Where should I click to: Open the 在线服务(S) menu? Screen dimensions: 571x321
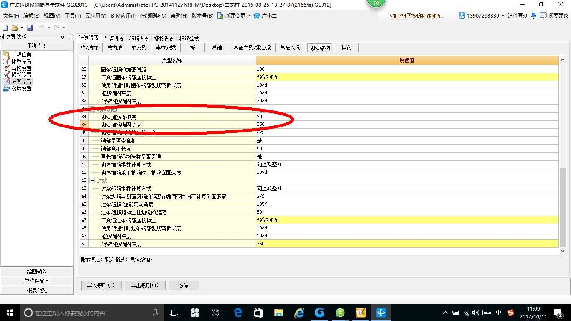tap(153, 15)
